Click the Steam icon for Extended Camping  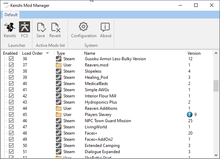click(59, 146)
